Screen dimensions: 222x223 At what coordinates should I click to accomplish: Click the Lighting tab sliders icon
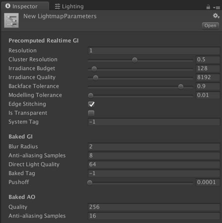57,6
